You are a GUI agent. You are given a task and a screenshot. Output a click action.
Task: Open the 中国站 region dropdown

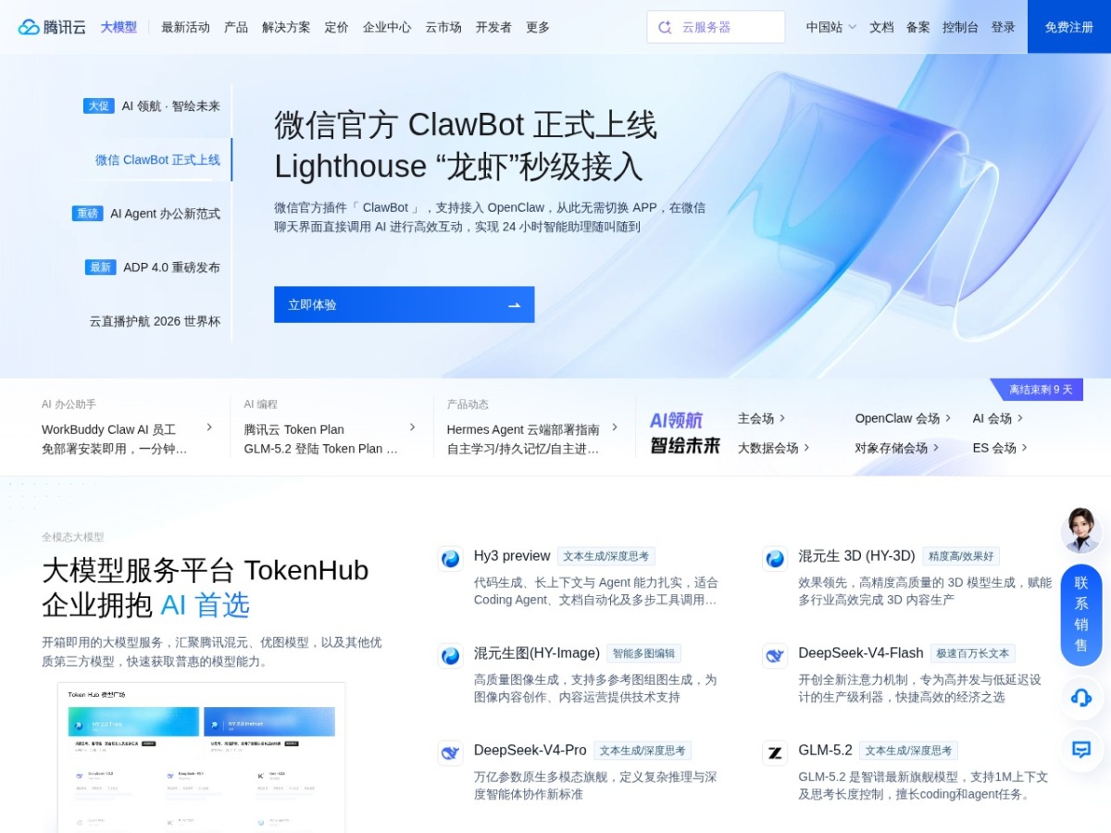click(830, 27)
